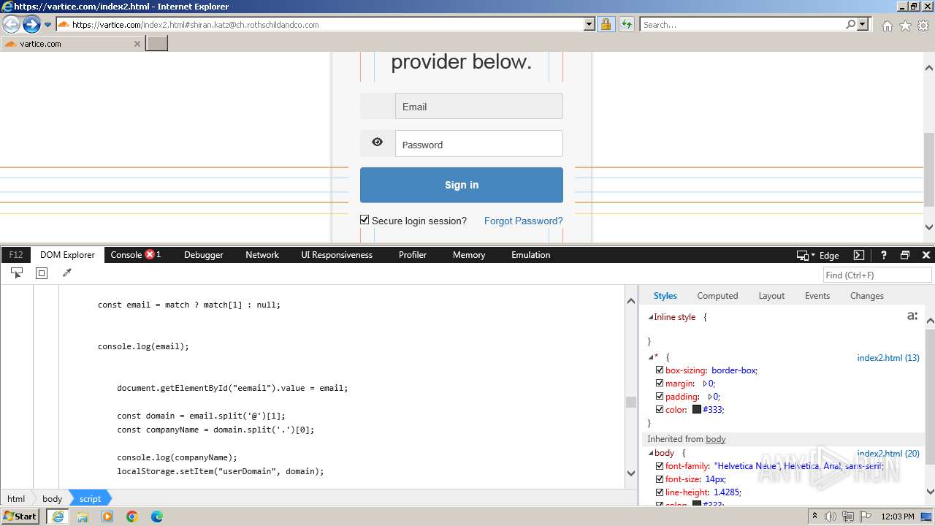The width and height of the screenshot is (935, 526).
Task: Click the #333 color swatch in * rule
Action: click(x=697, y=410)
